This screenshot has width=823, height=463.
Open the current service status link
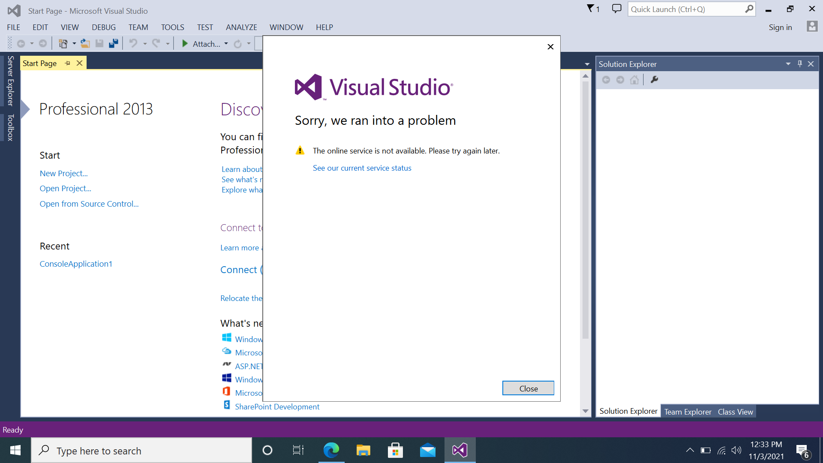(362, 168)
